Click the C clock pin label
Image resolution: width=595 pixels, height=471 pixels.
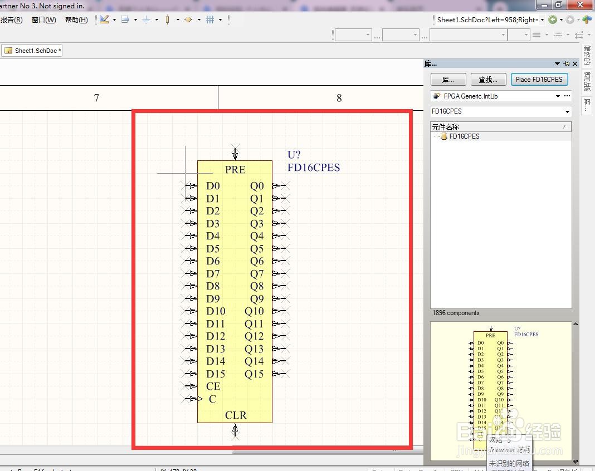pyautogui.click(x=212, y=399)
